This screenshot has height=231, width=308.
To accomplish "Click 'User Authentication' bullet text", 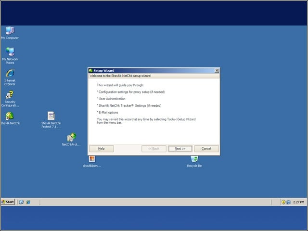I will [112, 99].
